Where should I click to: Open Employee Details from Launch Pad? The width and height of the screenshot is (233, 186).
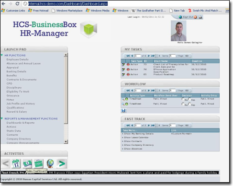coord(18,59)
